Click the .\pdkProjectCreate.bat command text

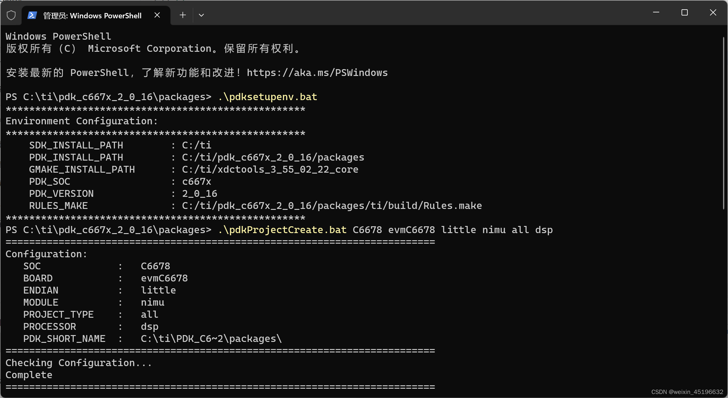click(282, 230)
